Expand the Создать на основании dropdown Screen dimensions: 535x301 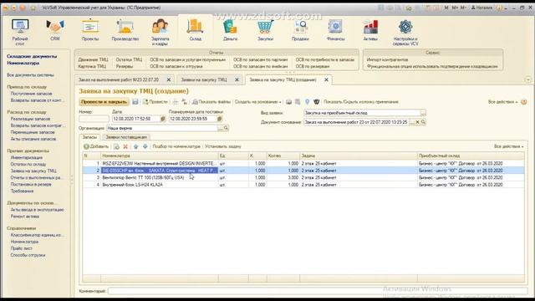coord(258,102)
